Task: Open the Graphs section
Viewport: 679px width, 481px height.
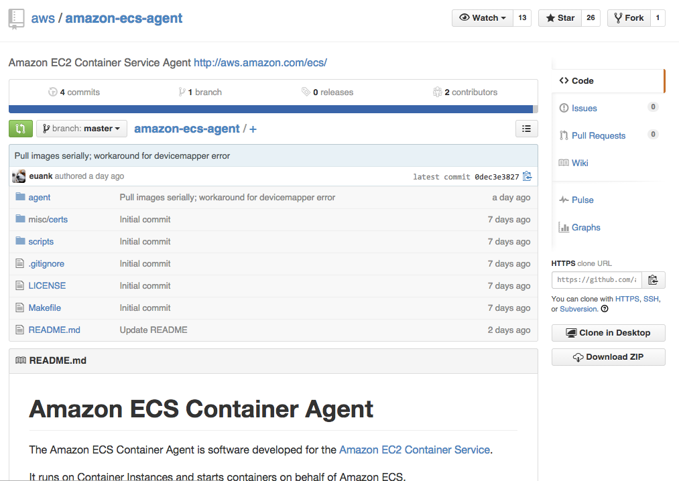Action: click(584, 227)
